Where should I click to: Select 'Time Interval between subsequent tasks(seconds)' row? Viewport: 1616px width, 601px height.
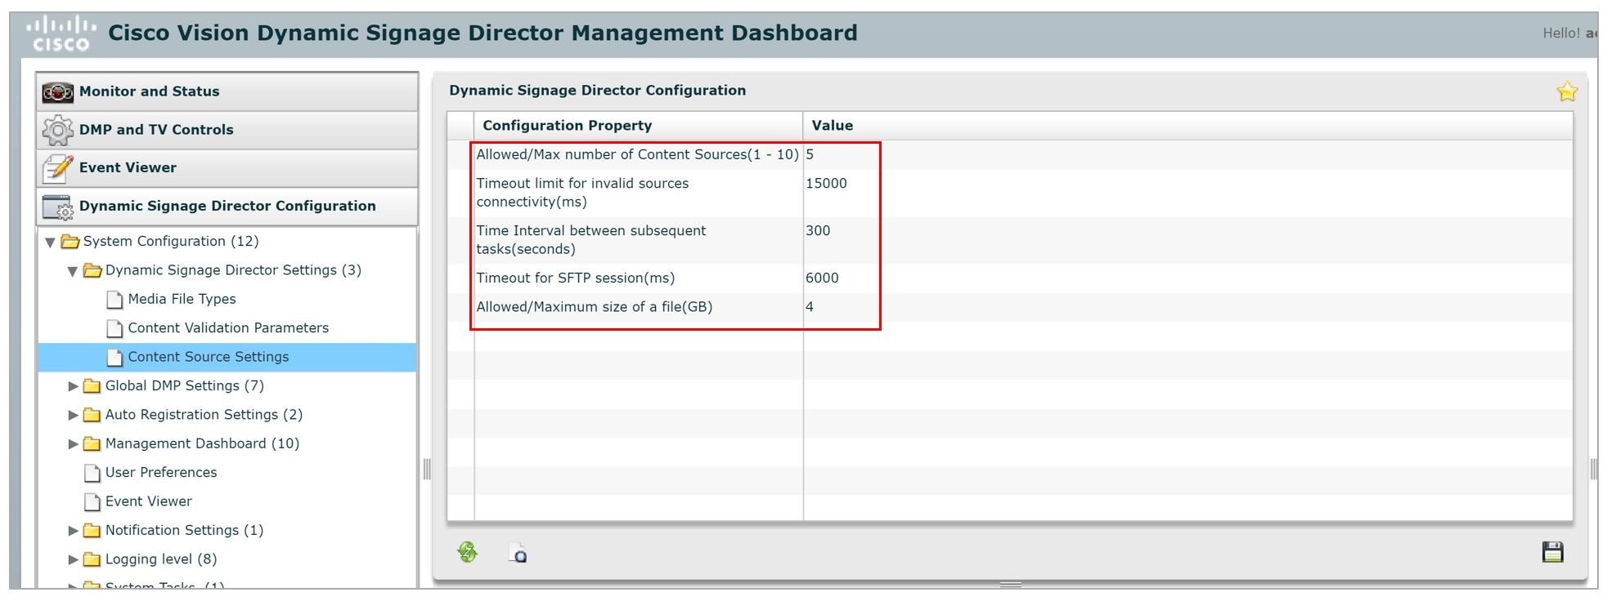click(1010, 240)
